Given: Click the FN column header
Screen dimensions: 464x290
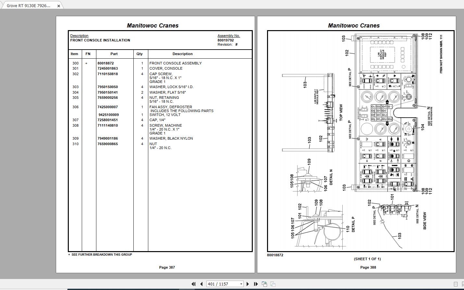Looking at the screenshot, I should coord(88,54).
